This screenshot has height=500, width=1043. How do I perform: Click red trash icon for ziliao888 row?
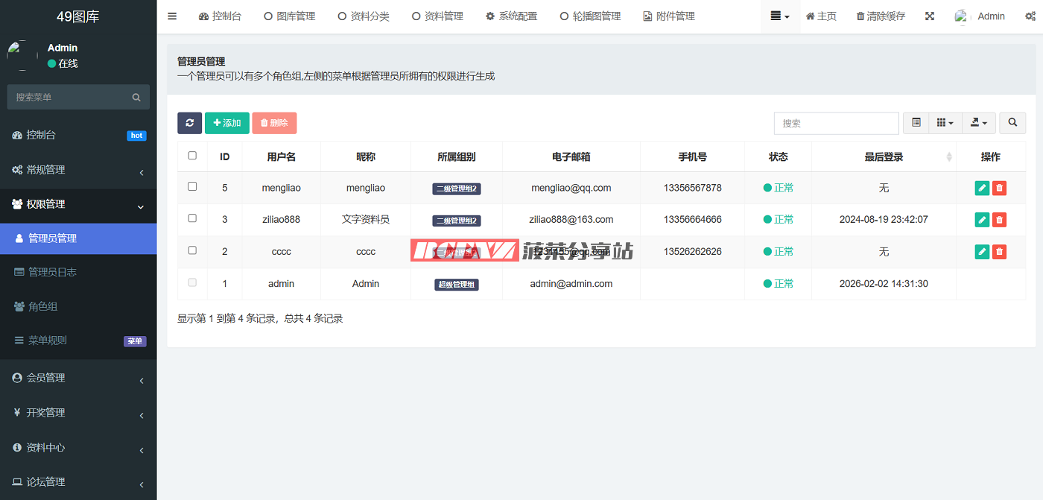(x=999, y=220)
